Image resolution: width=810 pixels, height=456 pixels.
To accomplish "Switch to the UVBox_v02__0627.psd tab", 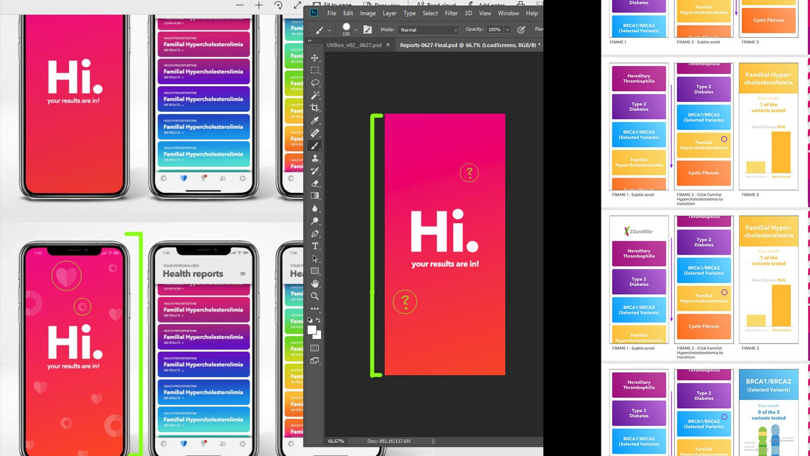I will 354,45.
